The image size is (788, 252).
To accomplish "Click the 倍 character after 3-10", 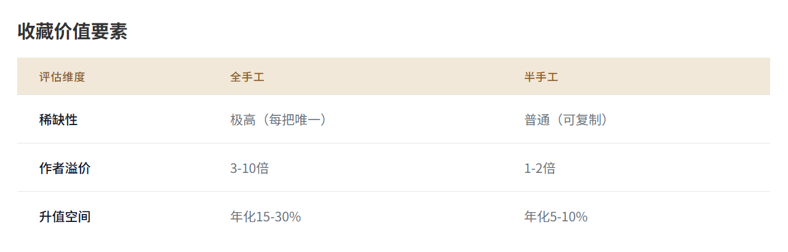I will point(263,168).
